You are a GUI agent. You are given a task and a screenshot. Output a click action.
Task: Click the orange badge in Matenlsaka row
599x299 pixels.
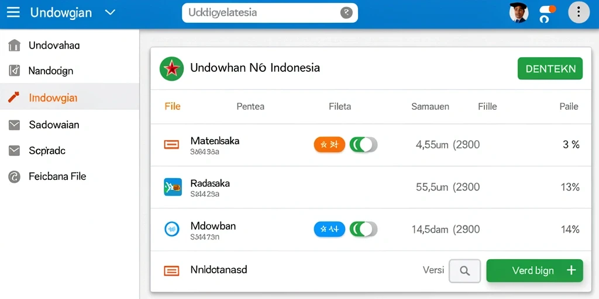[x=329, y=145]
